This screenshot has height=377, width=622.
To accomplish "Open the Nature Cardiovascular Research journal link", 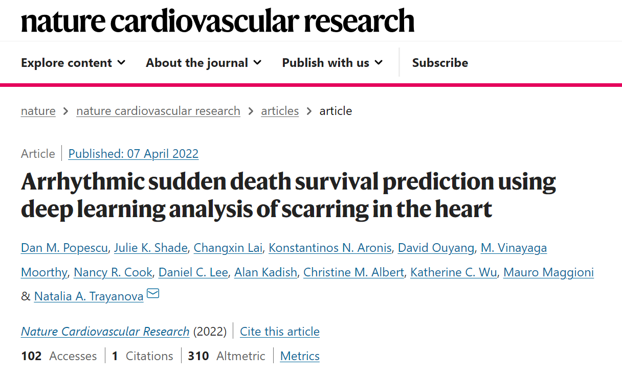I will [105, 331].
